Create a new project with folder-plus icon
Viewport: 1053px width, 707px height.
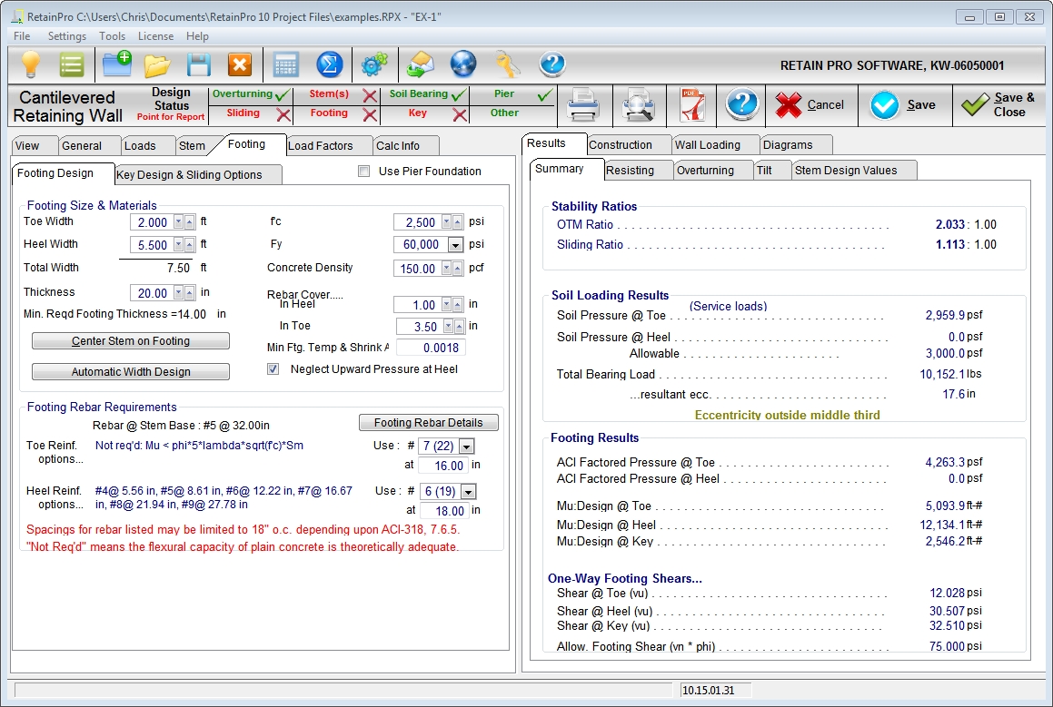coord(117,65)
